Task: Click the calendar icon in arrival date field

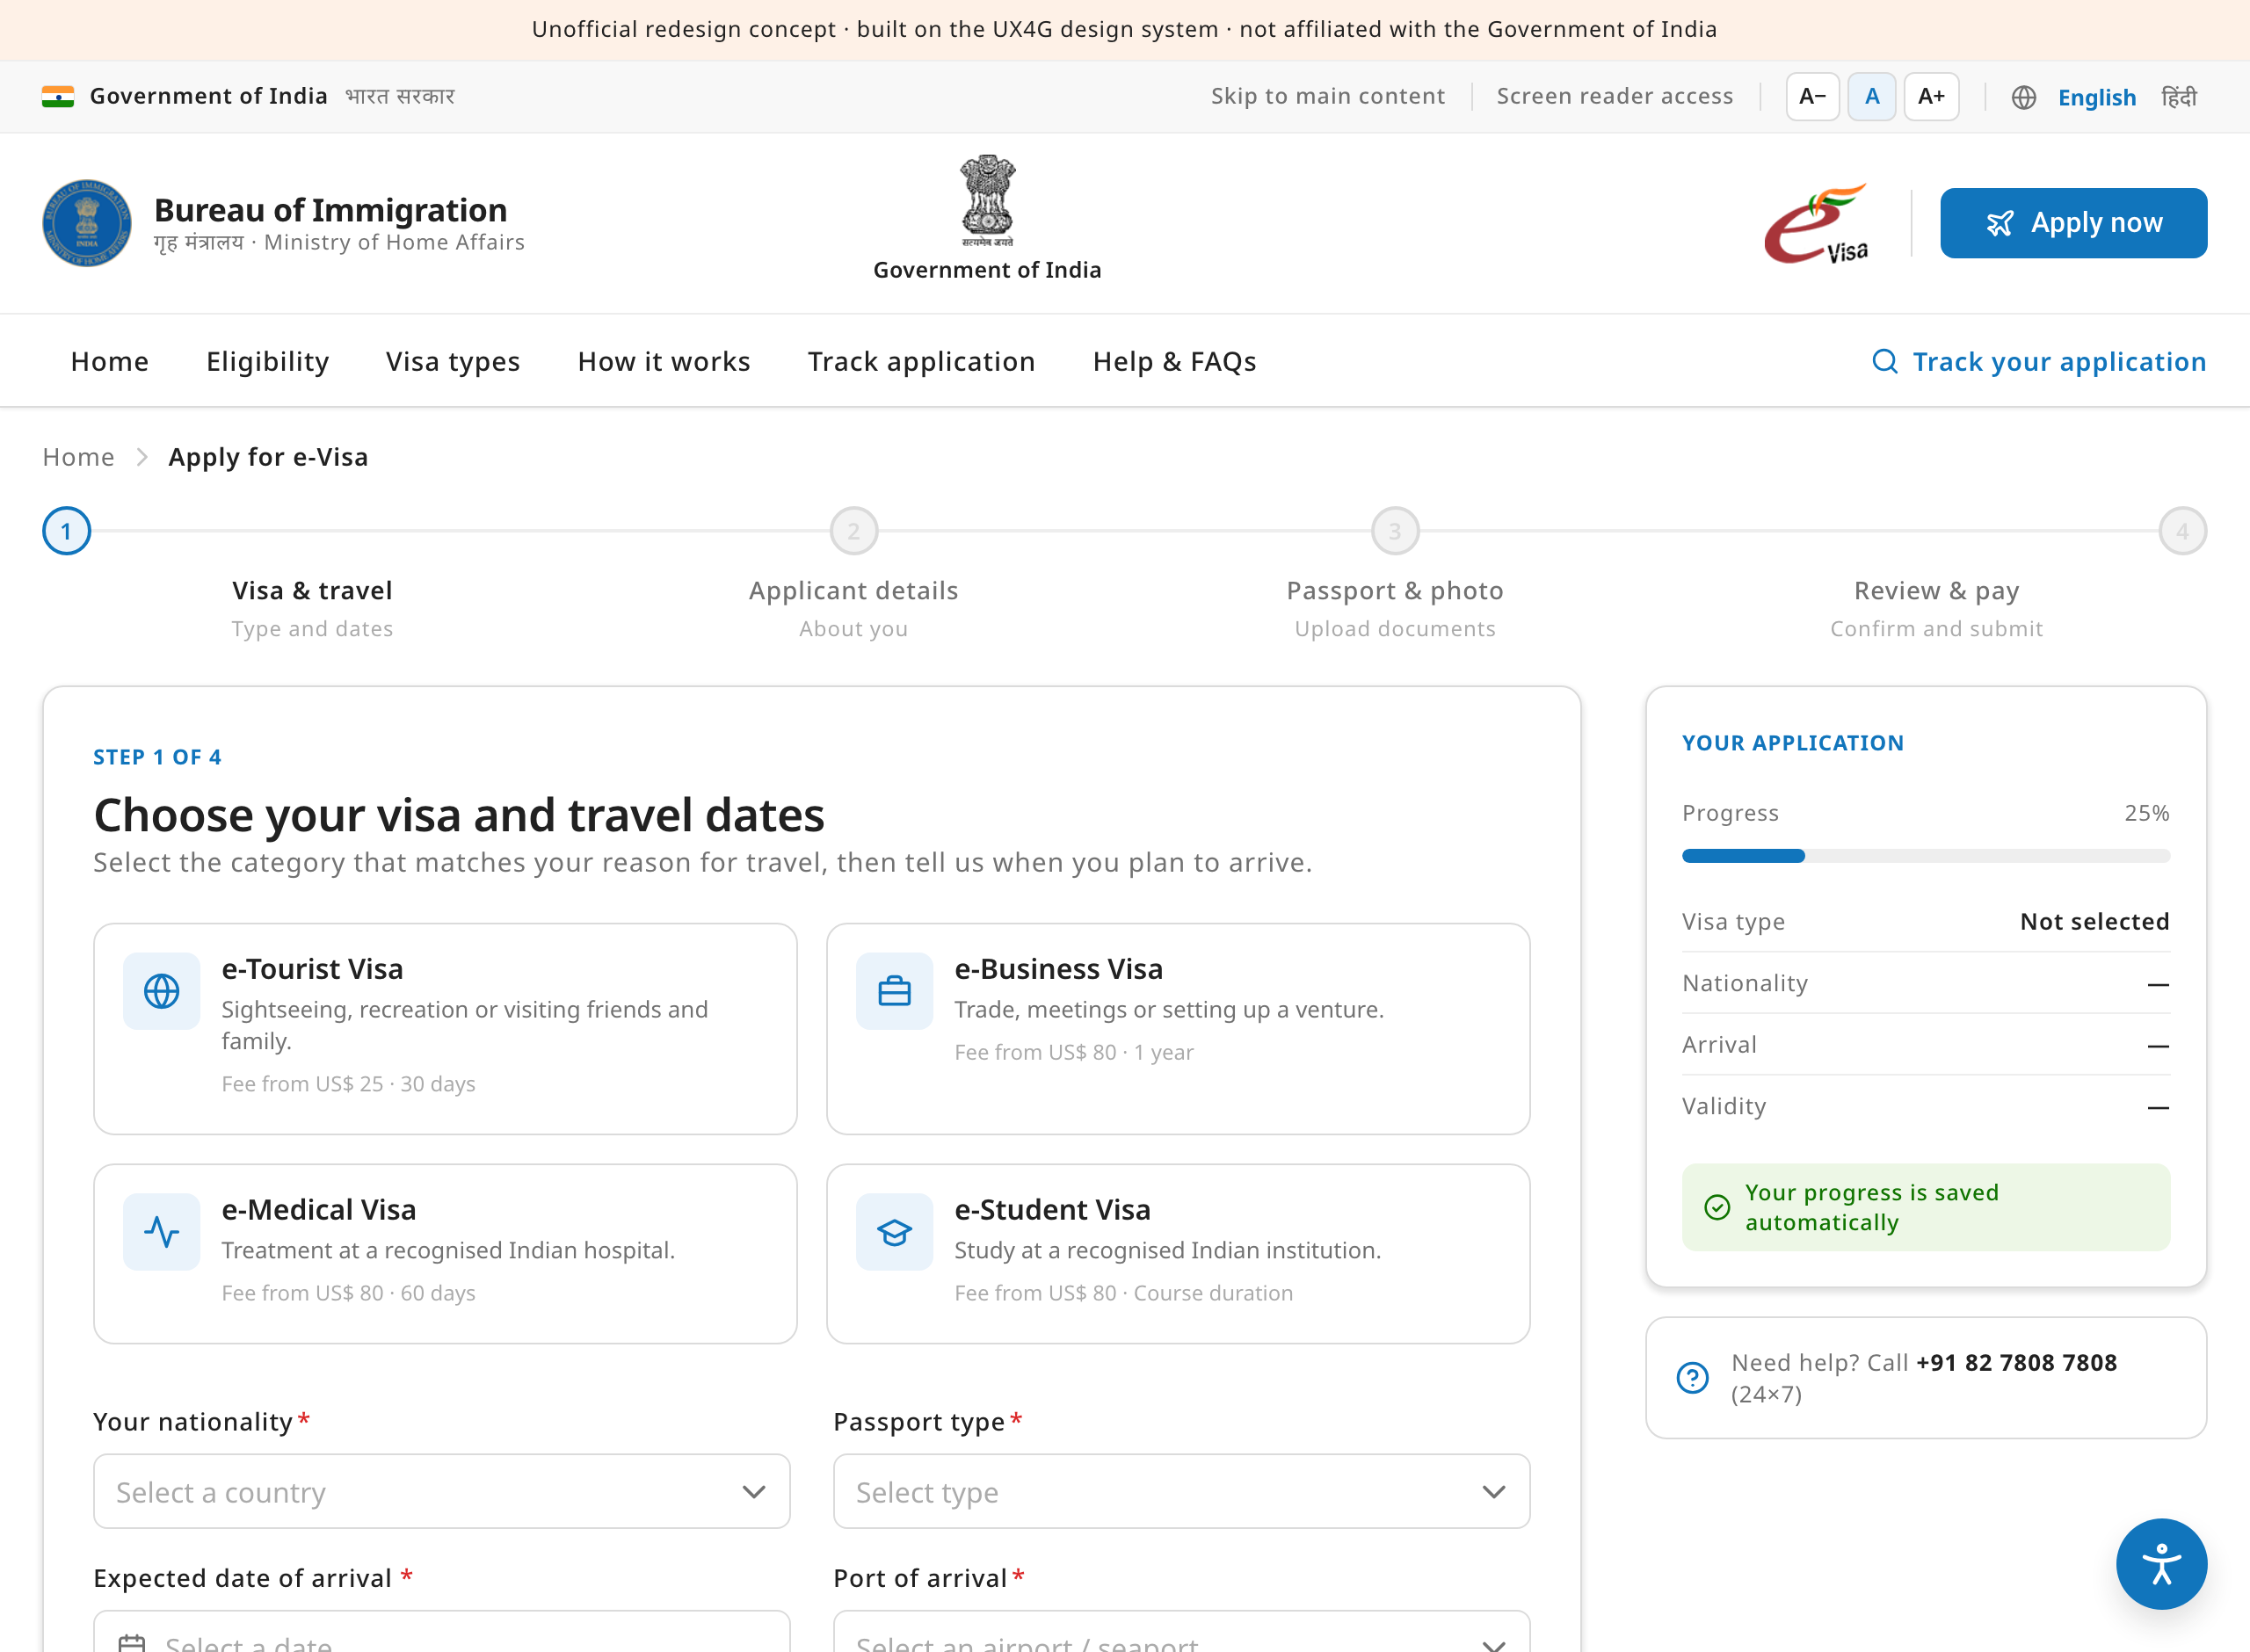Action: [x=132, y=1642]
